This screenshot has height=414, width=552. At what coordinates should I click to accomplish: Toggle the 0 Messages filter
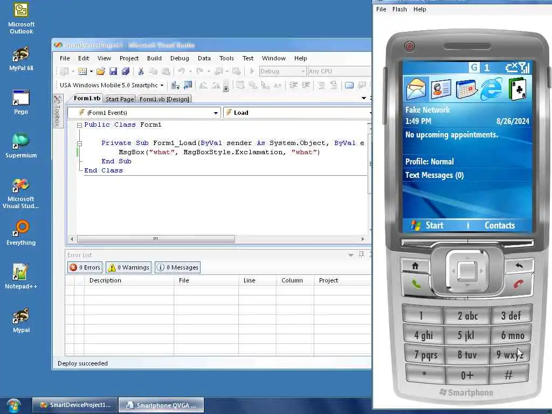(x=177, y=267)
